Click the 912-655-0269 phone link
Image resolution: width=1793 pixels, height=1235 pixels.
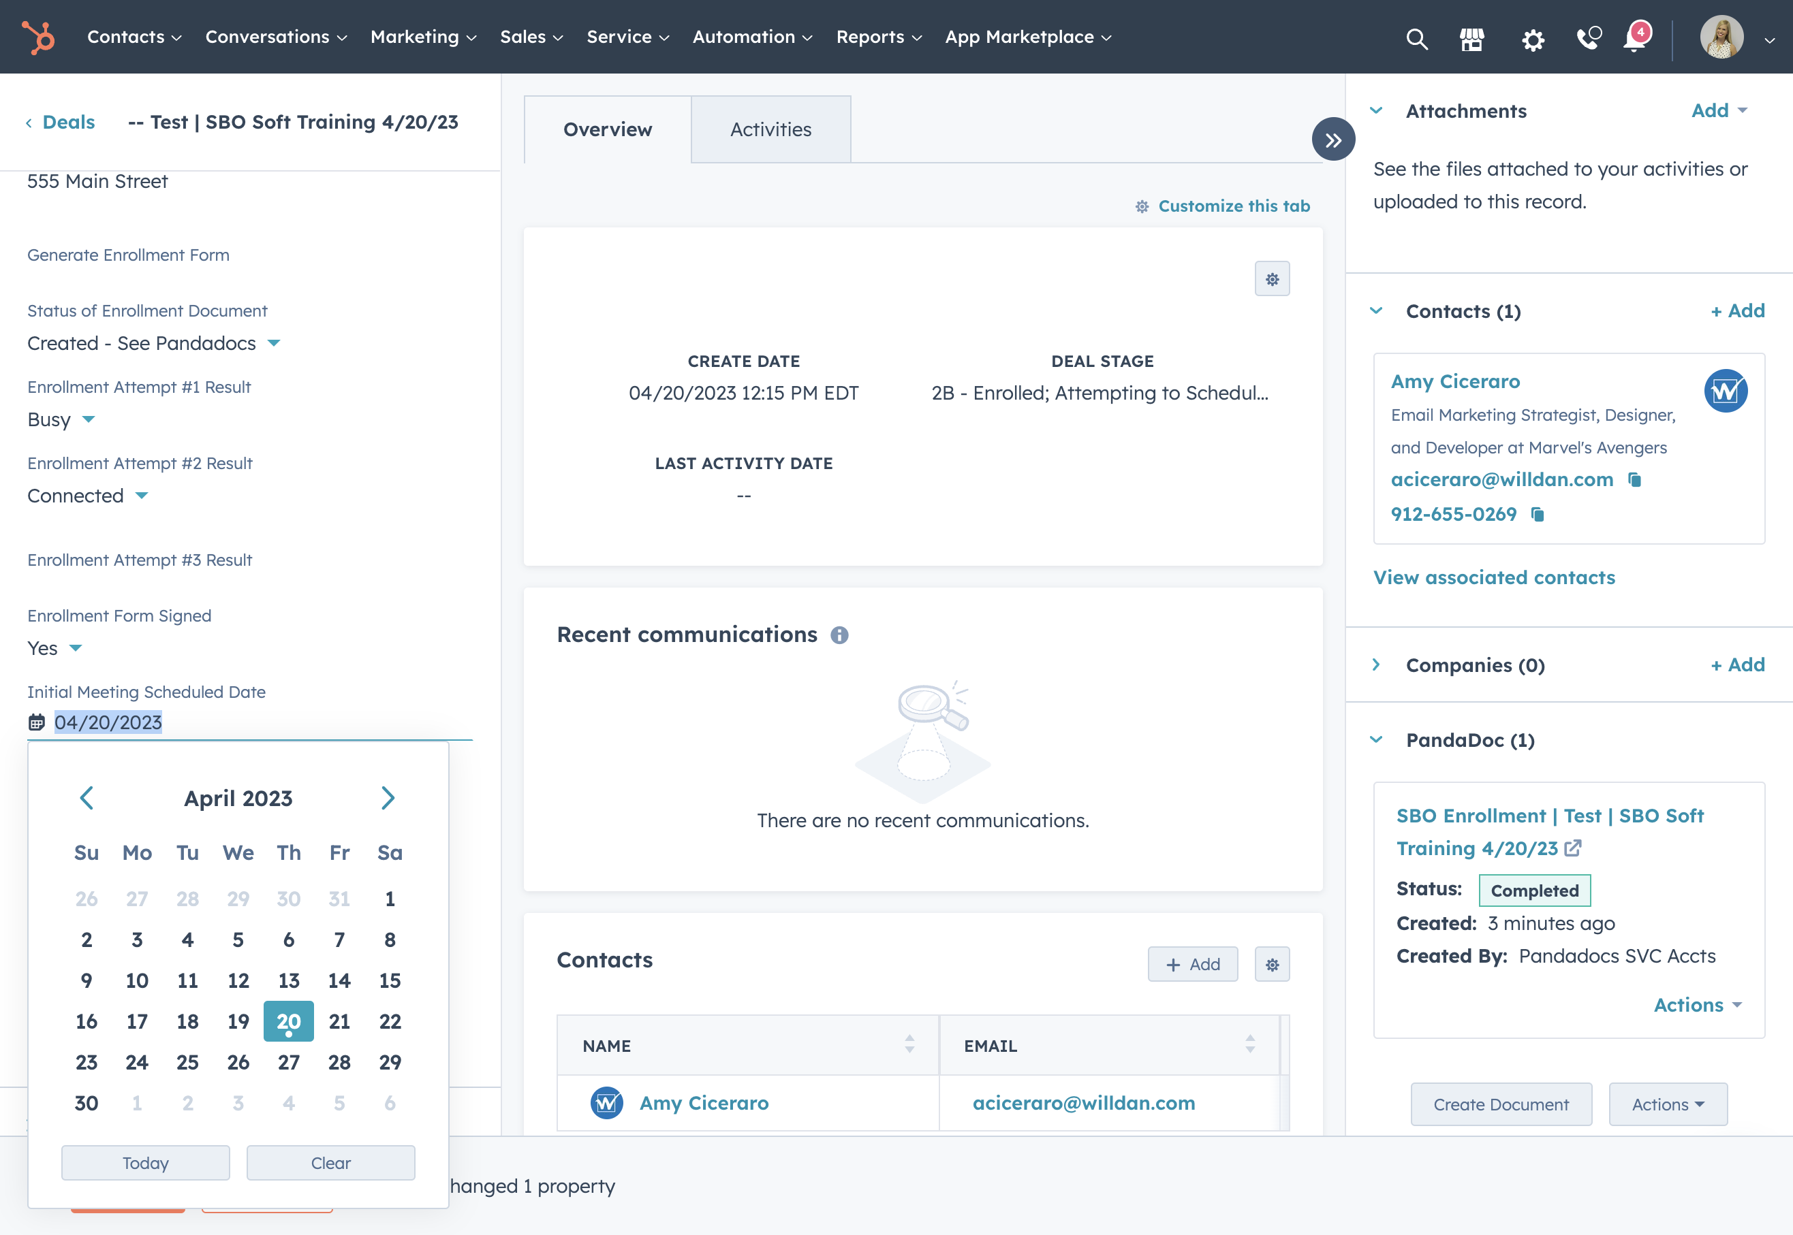1453,515
